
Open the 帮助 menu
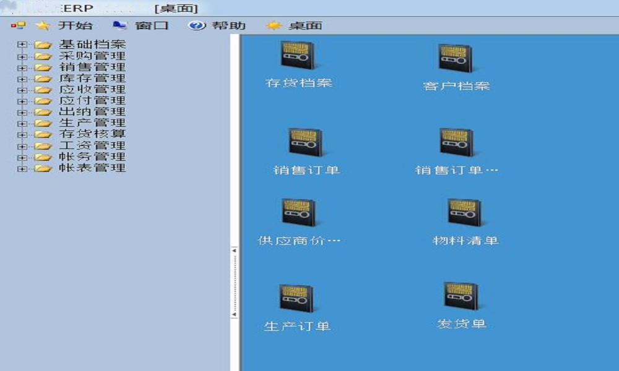click(228, 25)
